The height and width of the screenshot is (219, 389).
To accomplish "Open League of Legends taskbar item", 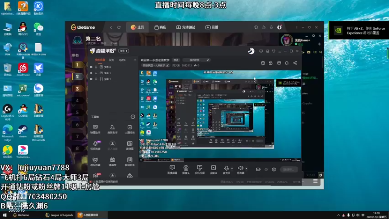I will (x=59, y=215).
